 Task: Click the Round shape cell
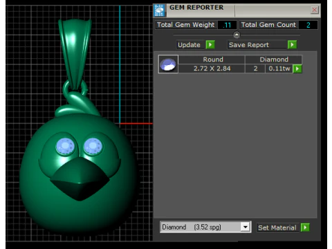click(212, 59)
